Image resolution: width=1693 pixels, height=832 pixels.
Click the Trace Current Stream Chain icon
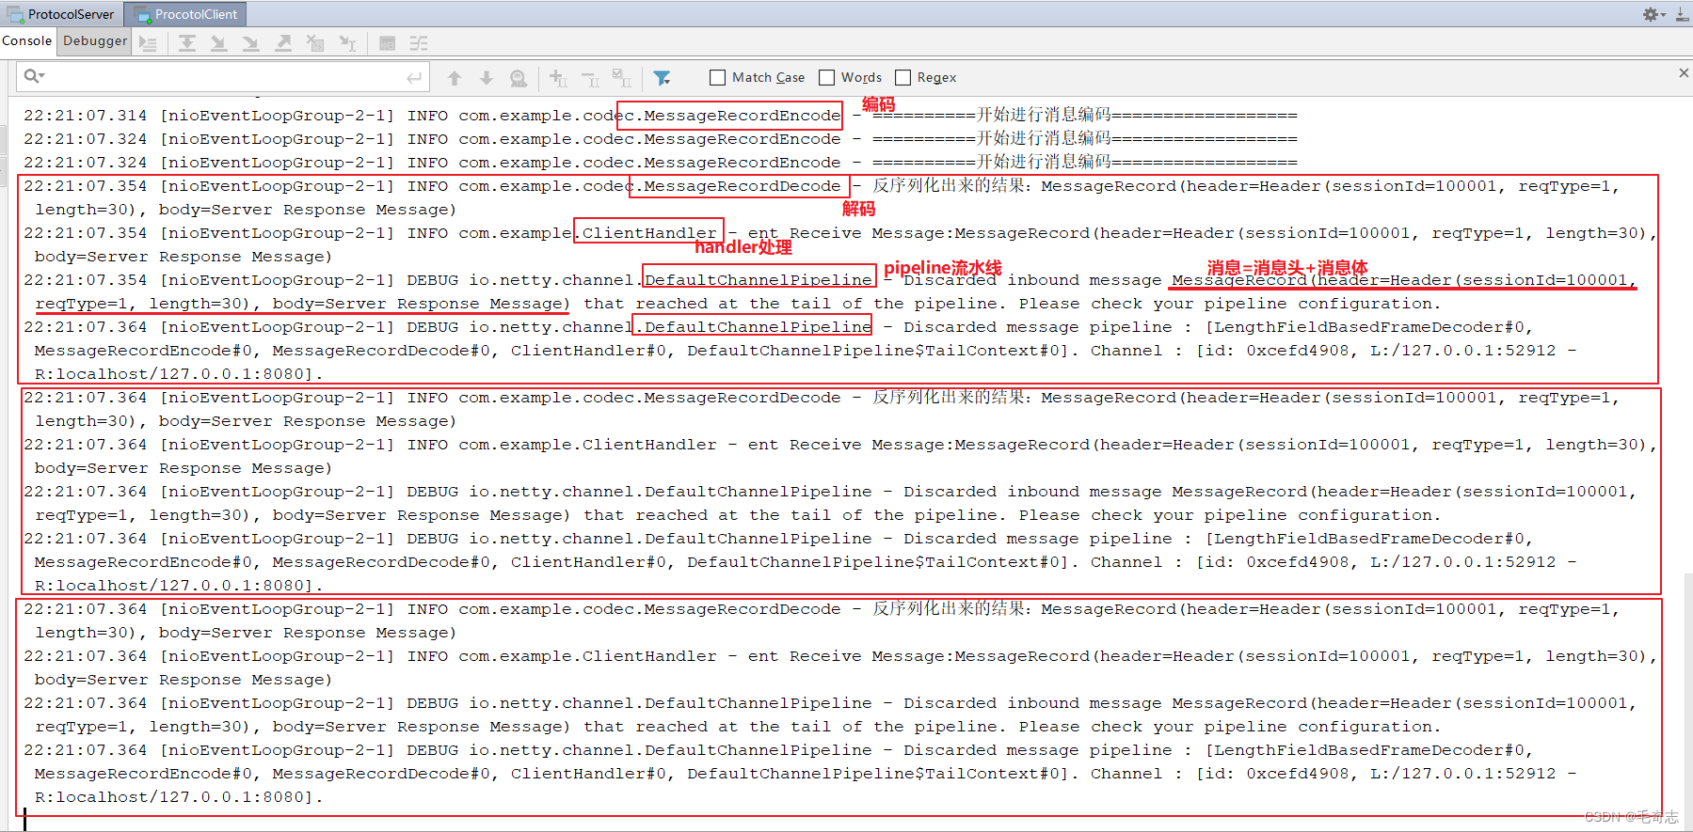tap(419, 43)
